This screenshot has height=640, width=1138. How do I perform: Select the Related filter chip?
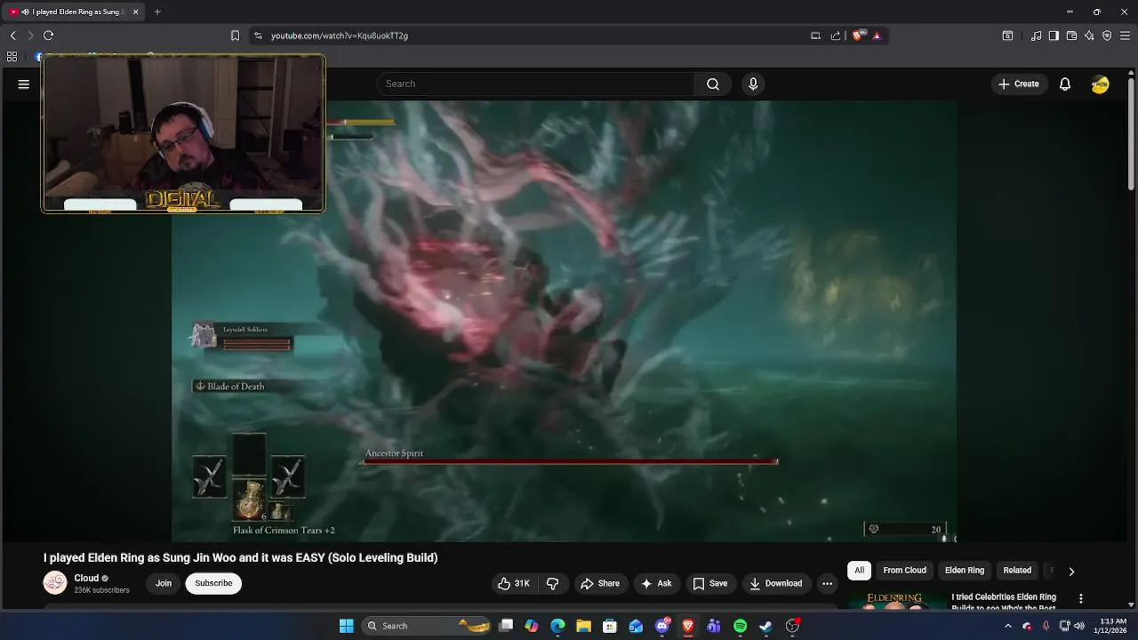tap(1017, 571)
